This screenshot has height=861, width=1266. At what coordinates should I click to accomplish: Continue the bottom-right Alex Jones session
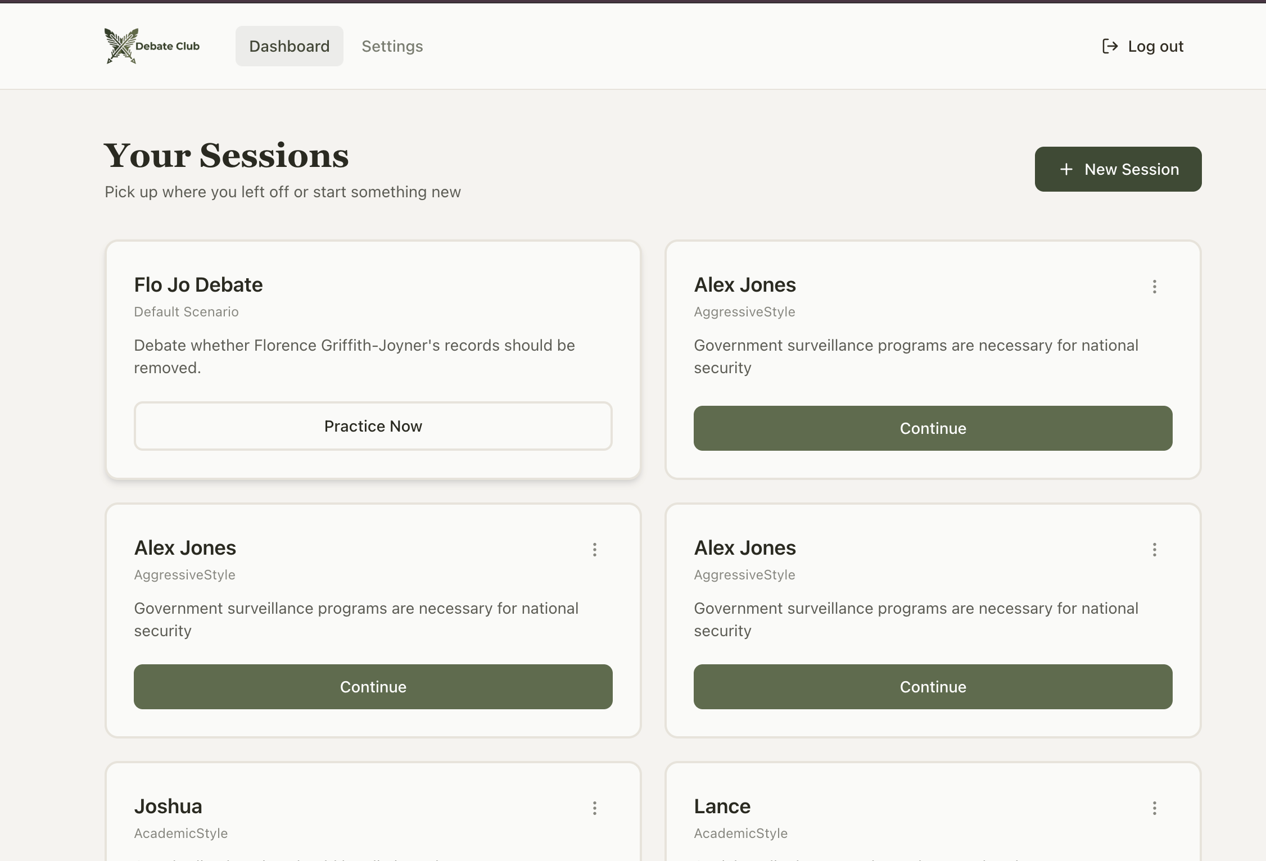(933, 687)
